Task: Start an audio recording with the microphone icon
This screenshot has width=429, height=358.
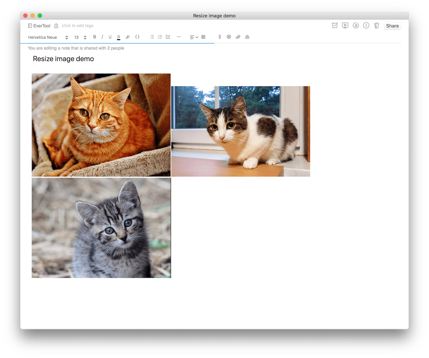Action: pos(219,37)
